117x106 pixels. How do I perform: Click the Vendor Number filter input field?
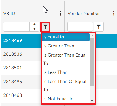pyautogui.click(x=80, y=27)
